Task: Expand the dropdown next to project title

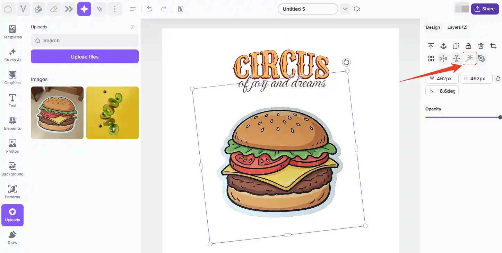Action: [345, 9]
